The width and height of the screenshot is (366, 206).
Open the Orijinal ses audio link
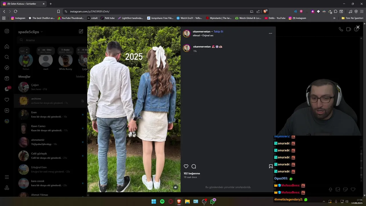click(208, 35)
